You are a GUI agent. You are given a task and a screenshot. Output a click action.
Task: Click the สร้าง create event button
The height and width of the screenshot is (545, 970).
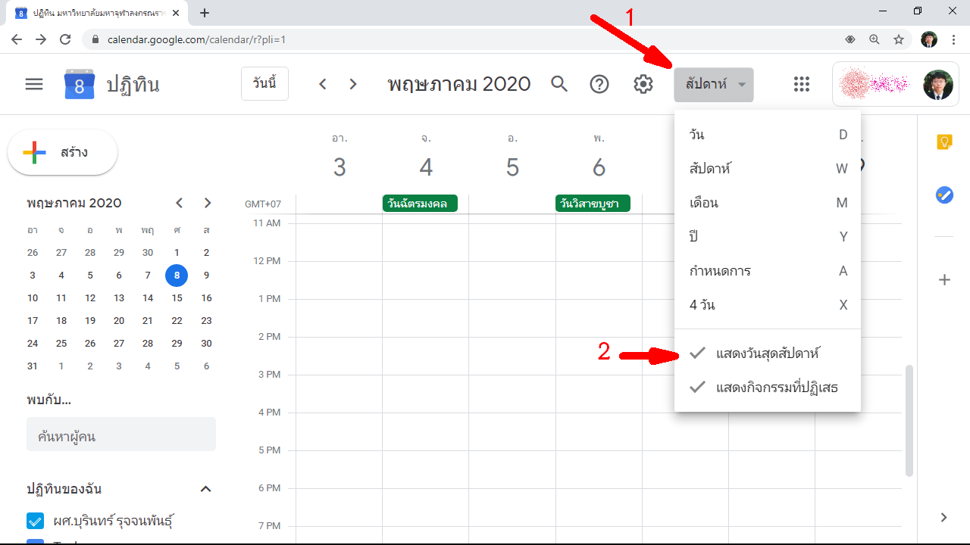[x=63, y=153]
